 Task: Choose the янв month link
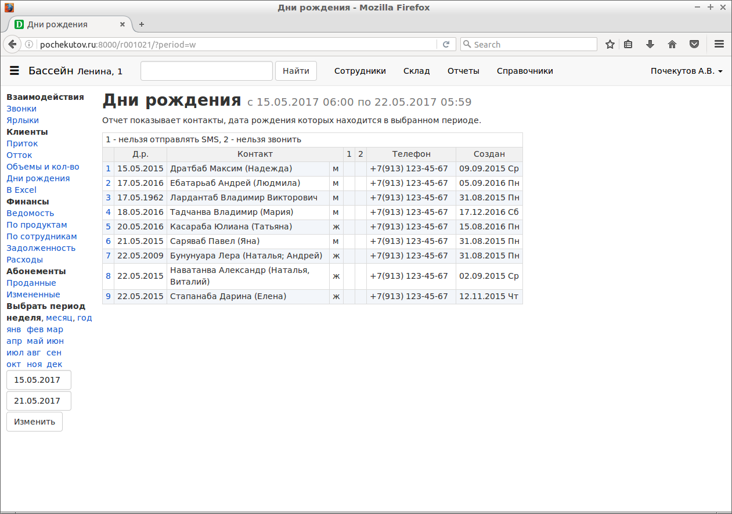tap(14, 329)
